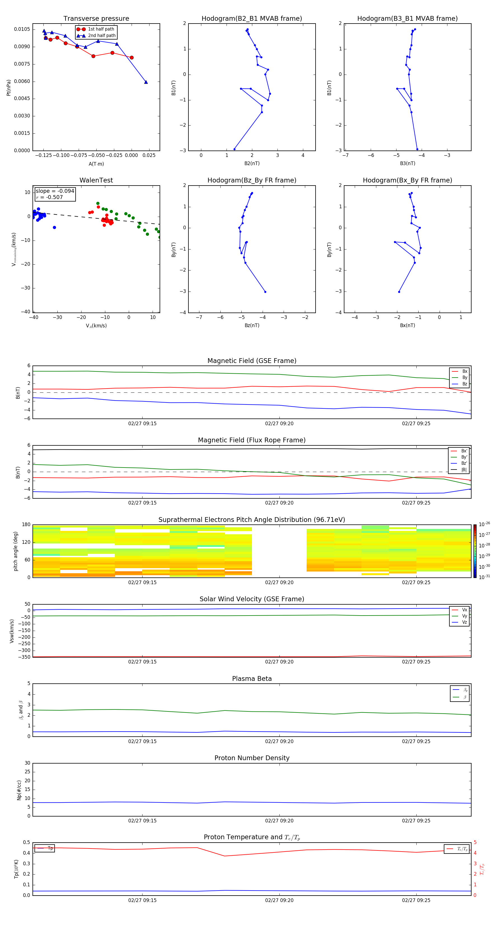Click the Vx legend entry in Solar Wind Velocity
Viewport: 504px width, 925px height.
click(x=459, y=610)
